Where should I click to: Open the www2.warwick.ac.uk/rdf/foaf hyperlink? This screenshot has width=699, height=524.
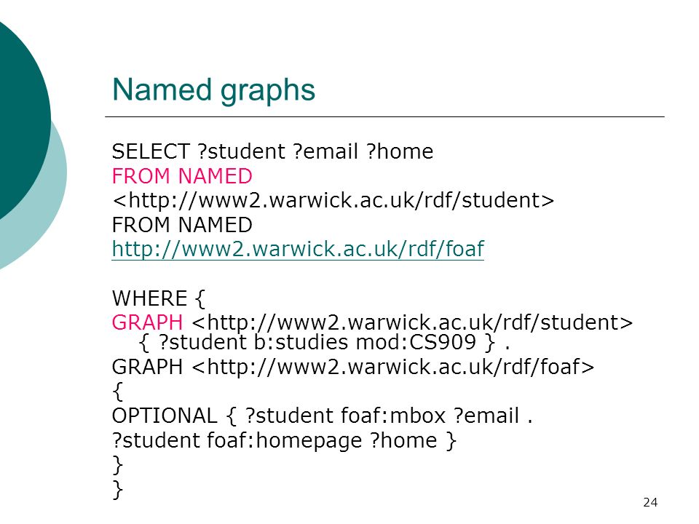click(x=298, y=249)
